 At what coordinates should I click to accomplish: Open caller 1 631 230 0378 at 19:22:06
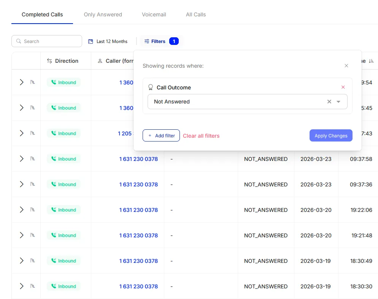click(x=138, y=210)
